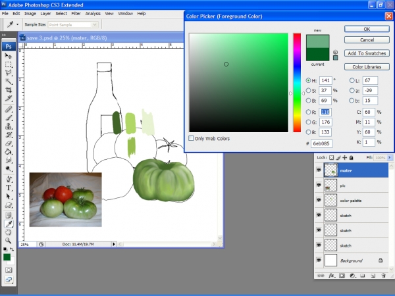This screenshot has height=296, width=395.
Task: Select the Magic Wand tool
Action: pos(9,81)
